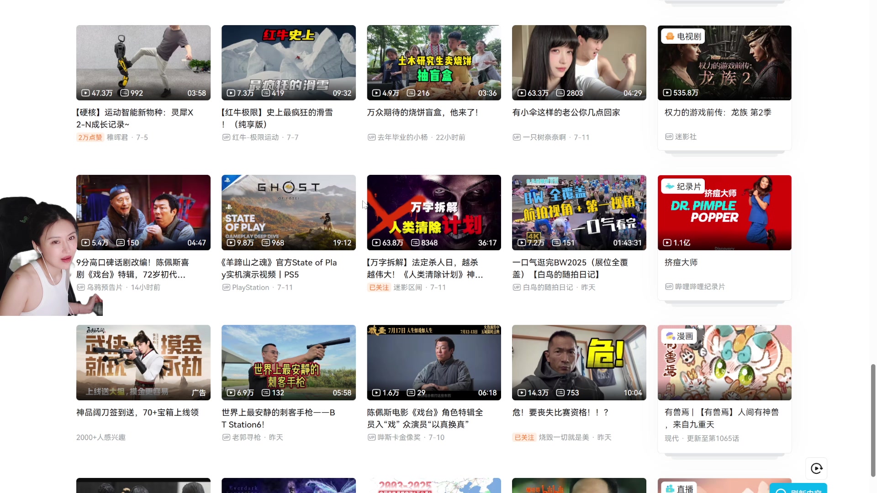Viewport: 877px width, 493px height.
Task: Click title 9分高口碑话剧改编！陈佩斯喜剧
Action: 132,268
